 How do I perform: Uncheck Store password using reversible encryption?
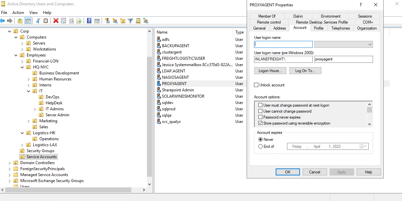point(261,123)
